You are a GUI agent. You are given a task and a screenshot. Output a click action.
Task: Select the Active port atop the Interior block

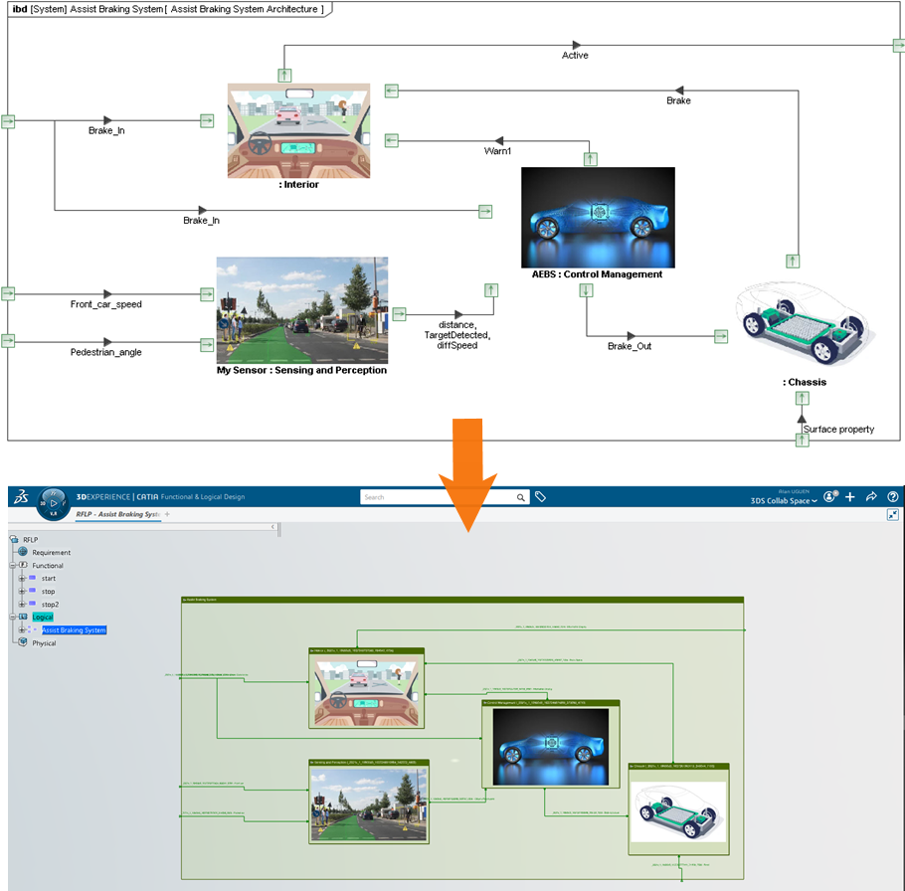[284, 75]
